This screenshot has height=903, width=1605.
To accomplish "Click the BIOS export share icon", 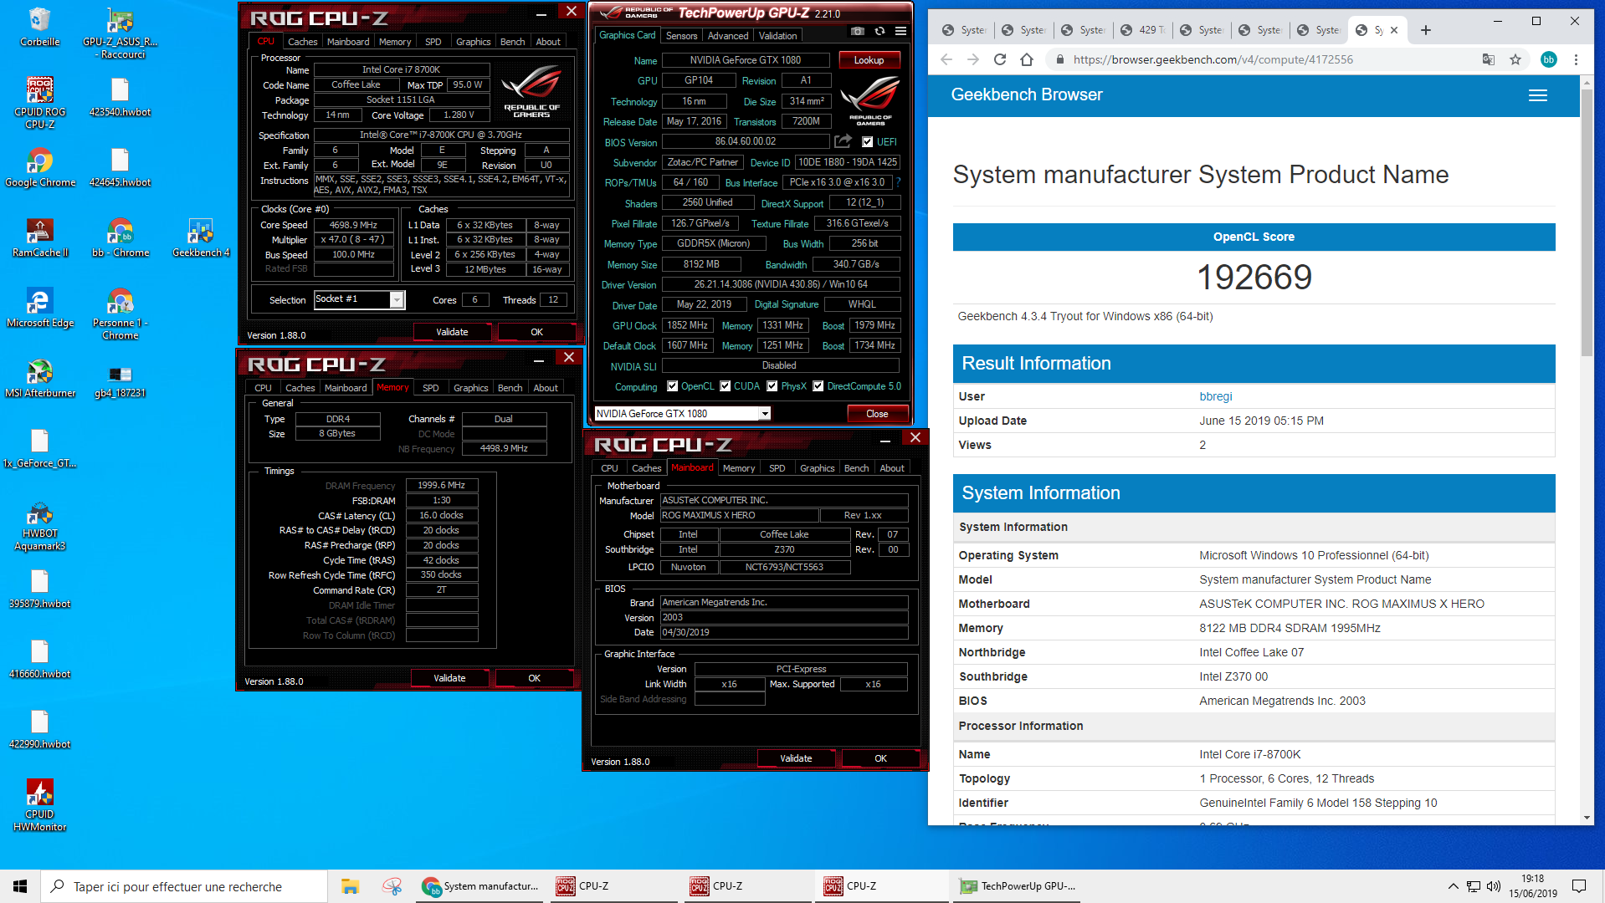I will (843, 141).
